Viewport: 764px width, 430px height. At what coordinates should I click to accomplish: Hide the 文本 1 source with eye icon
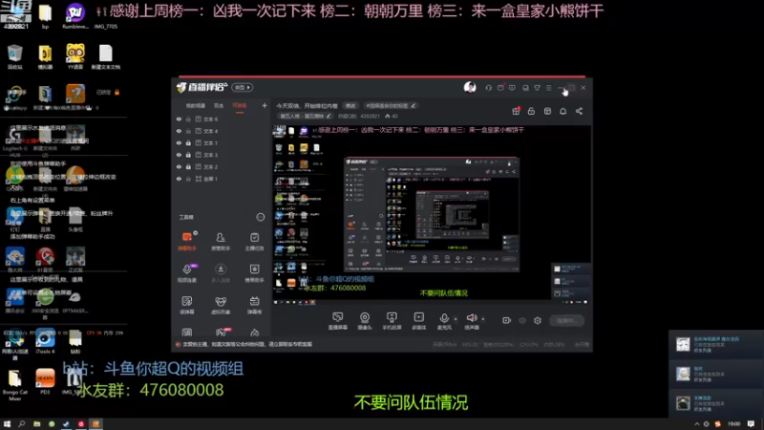click(x=179, y=142)
